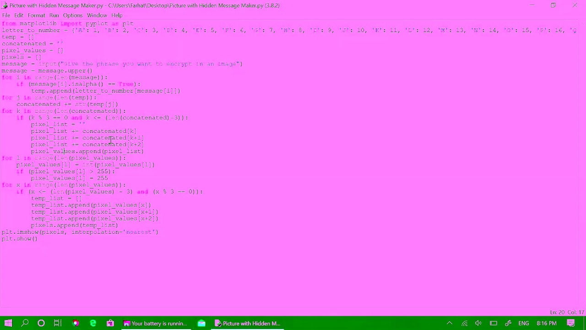Screen dimensions: 586x330
Task: Click the input prompt 'message =' line
Action: coord(122,64)
